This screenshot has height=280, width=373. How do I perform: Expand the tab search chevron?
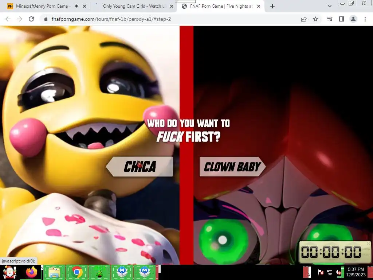[x=329, y=7]
